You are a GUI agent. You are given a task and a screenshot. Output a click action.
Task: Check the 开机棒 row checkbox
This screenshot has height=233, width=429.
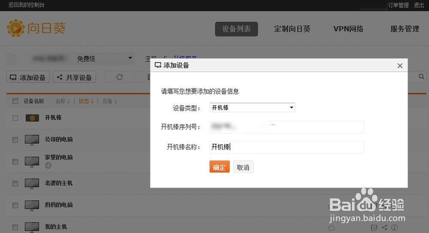pyautogui.click(x=15, y=118)
